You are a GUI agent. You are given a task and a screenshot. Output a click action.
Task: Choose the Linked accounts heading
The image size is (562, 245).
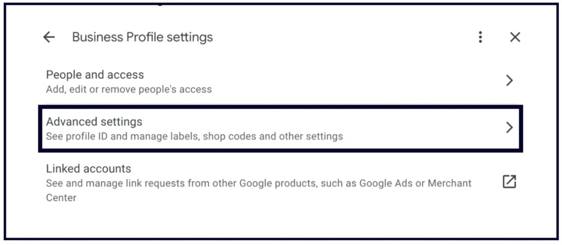(x=88, y=169)
